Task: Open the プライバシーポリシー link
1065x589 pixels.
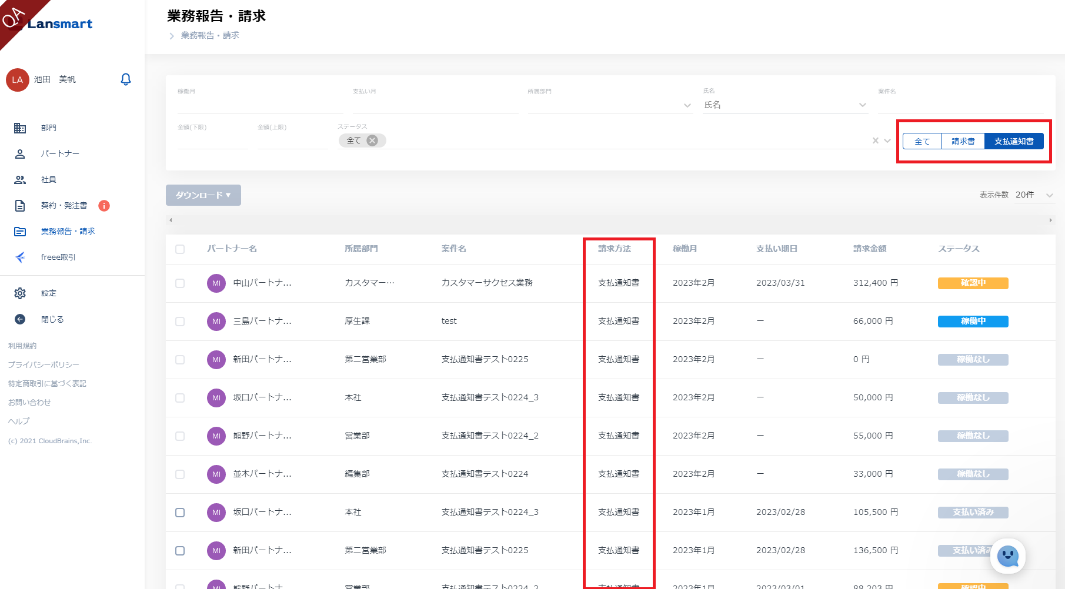Action: click(44, 365)
